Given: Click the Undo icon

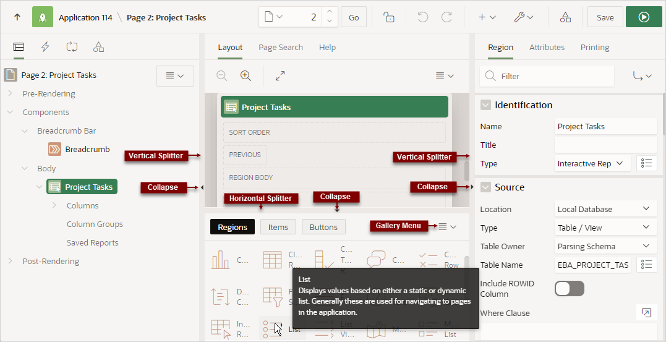Looking at the screenshot, I should [422, 17].
